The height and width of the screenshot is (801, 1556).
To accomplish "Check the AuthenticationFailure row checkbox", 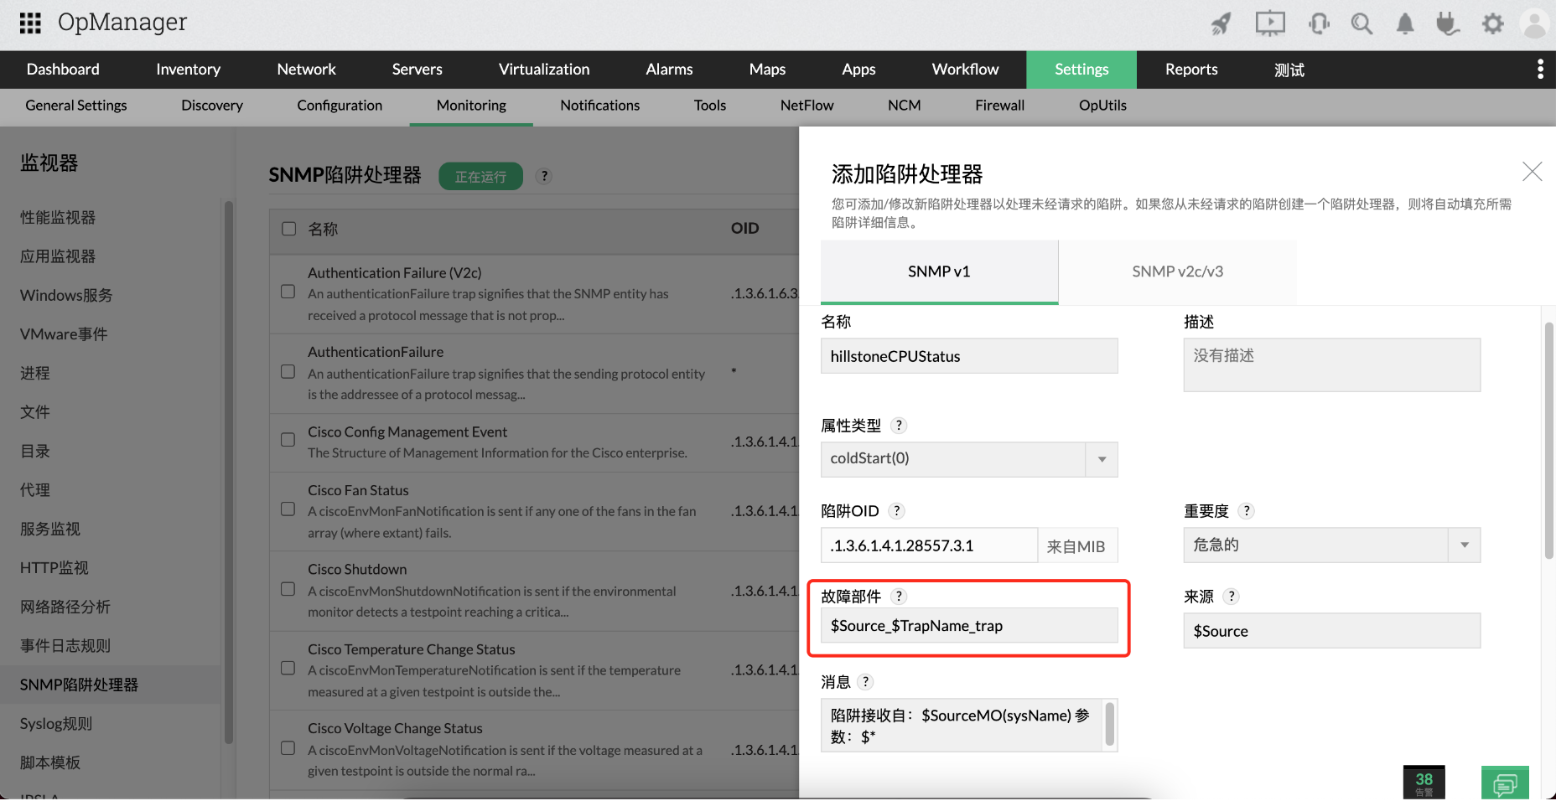I will pyautogui.click(x=288, y=371).
